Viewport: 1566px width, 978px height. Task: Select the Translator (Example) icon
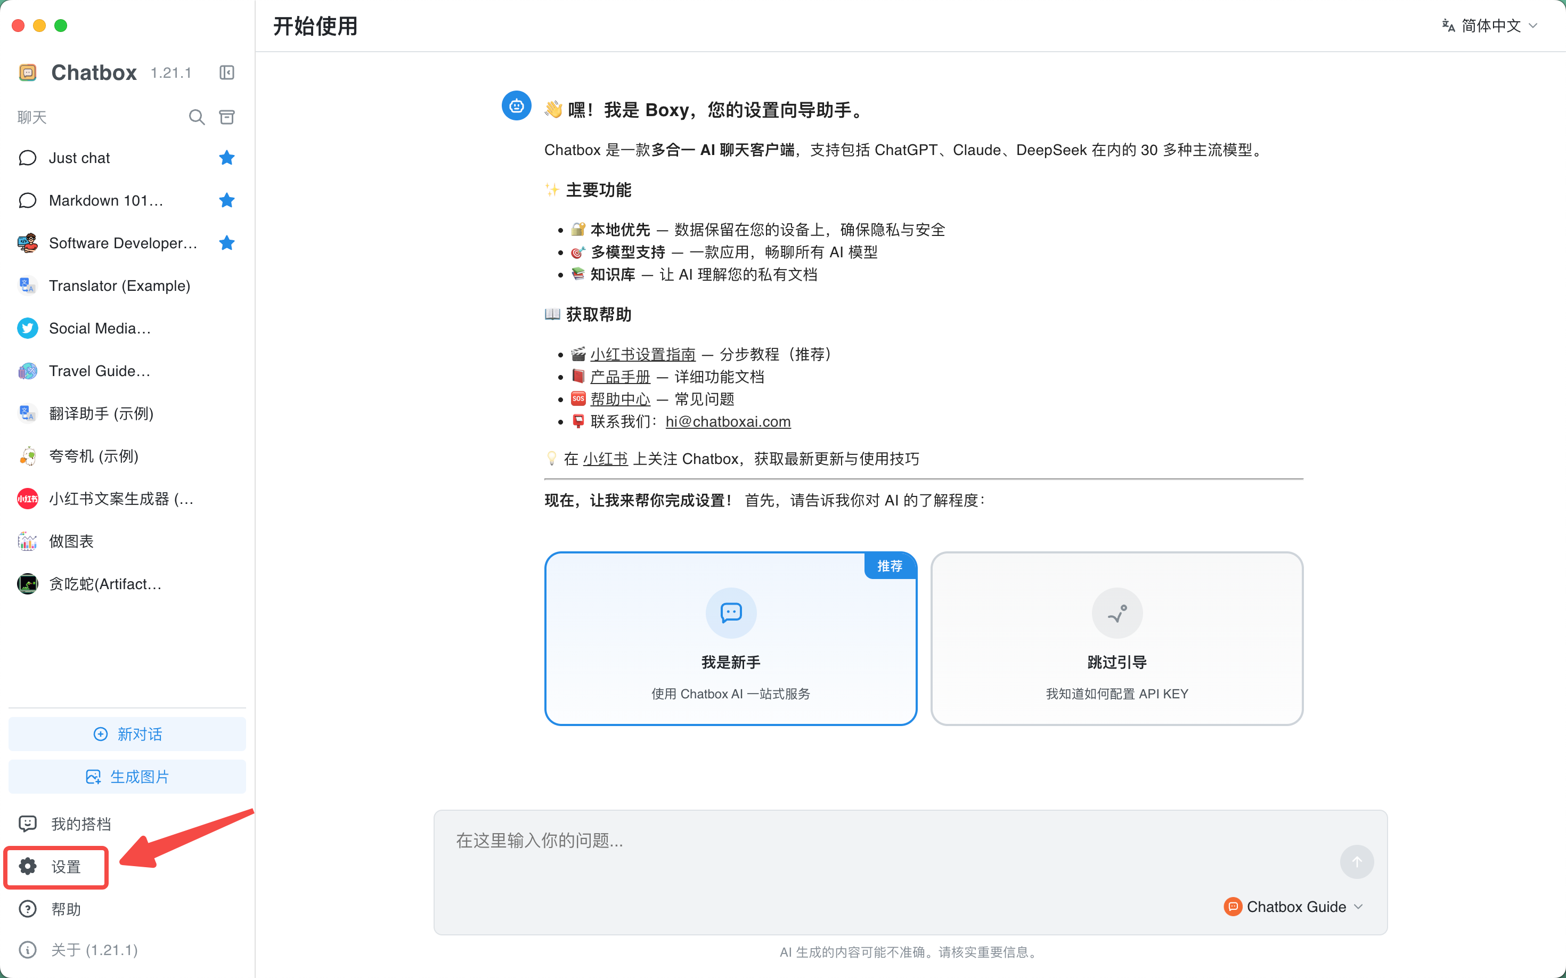(x=27, y=286)
